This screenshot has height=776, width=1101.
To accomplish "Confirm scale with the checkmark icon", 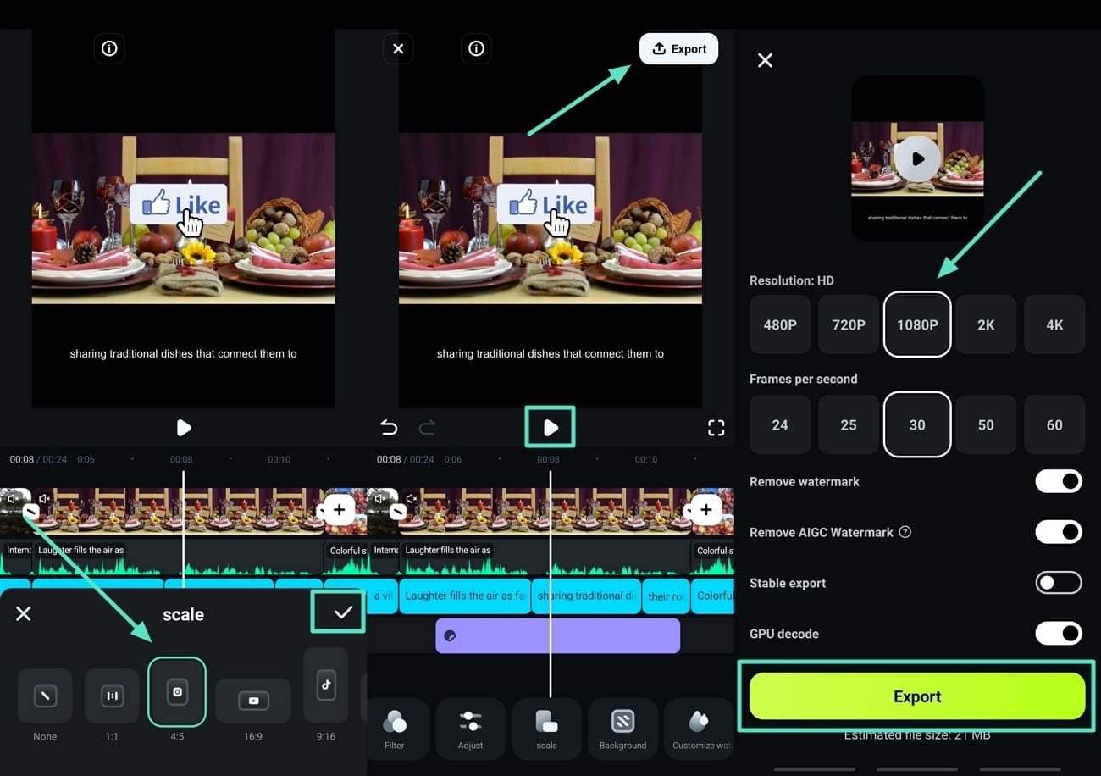I will coord(343,612).
